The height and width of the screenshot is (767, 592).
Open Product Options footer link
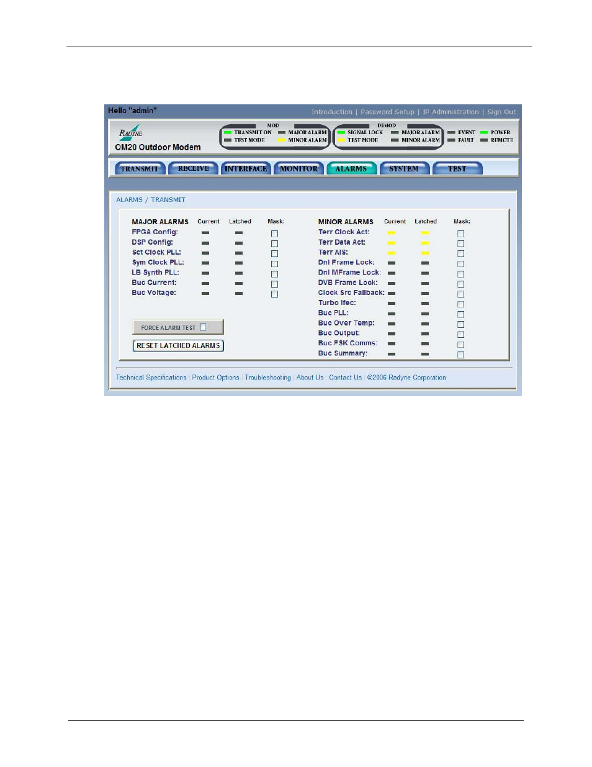[x=215, y=378]
